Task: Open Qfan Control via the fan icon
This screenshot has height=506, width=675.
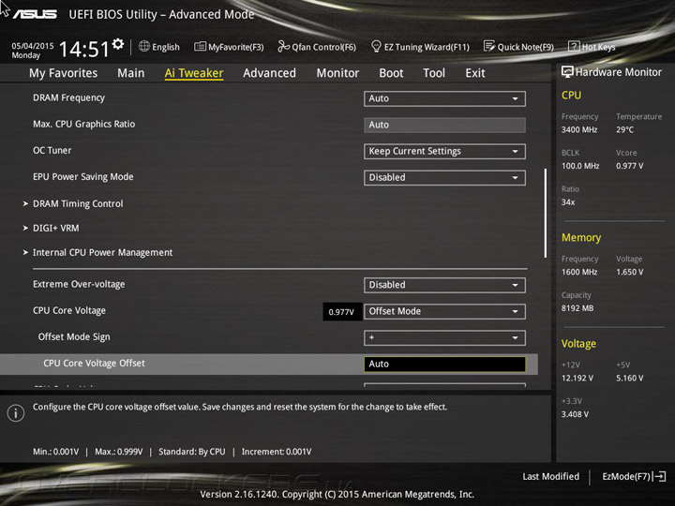Action: coord(283,46)
